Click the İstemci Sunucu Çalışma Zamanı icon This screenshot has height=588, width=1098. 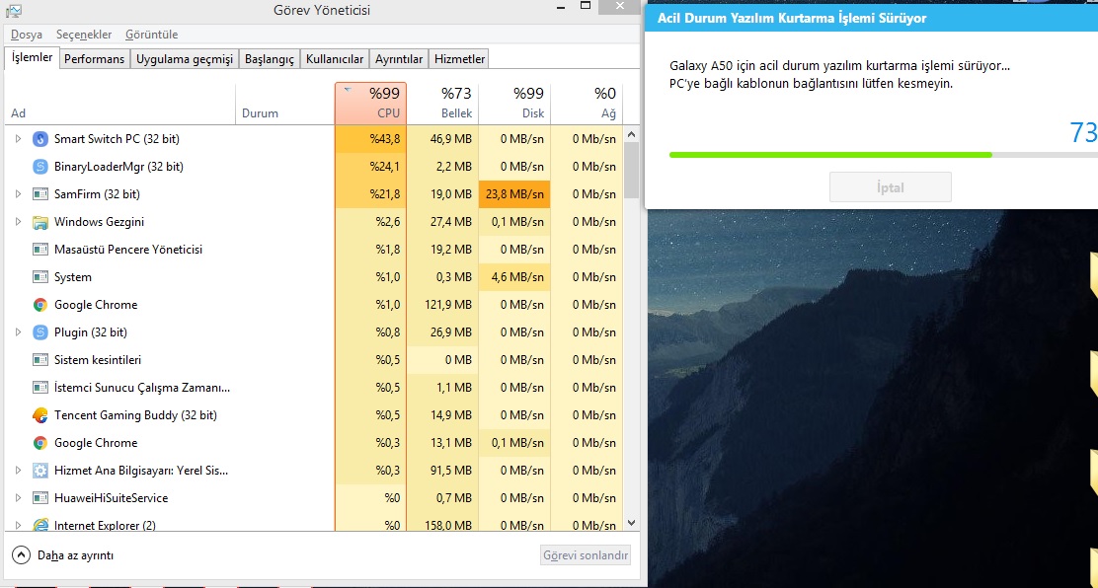[40, 387]
